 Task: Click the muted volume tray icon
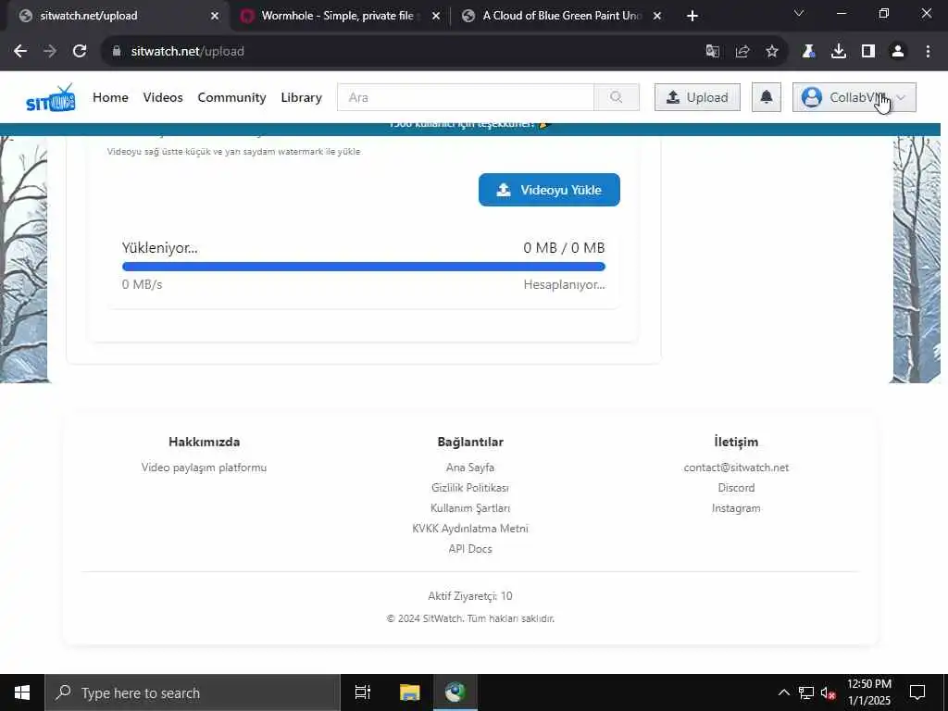coord(829,692)
